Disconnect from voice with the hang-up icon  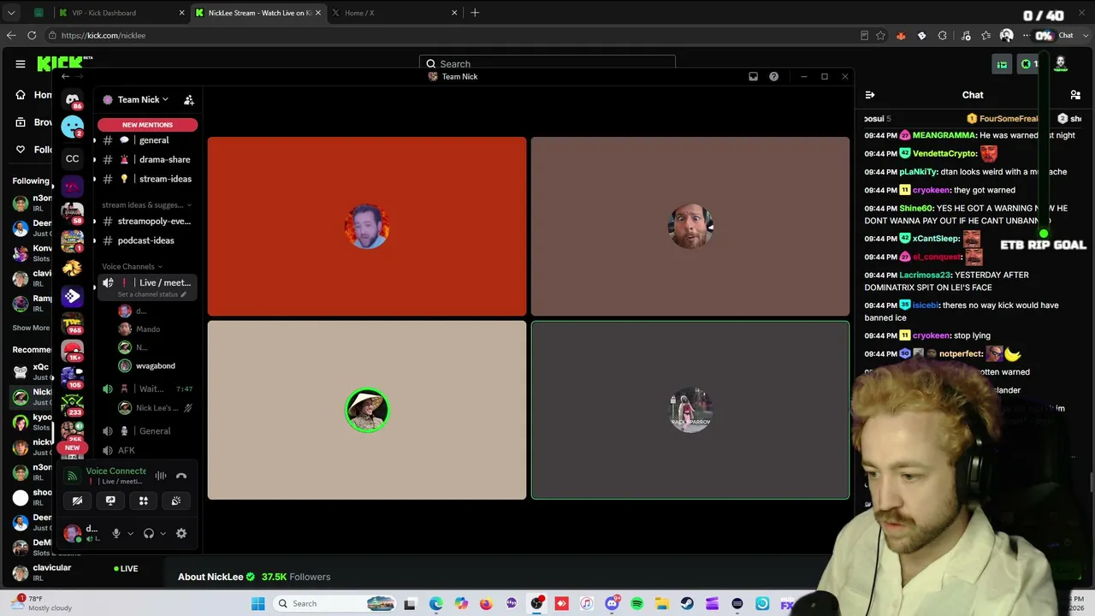point(181,476)
